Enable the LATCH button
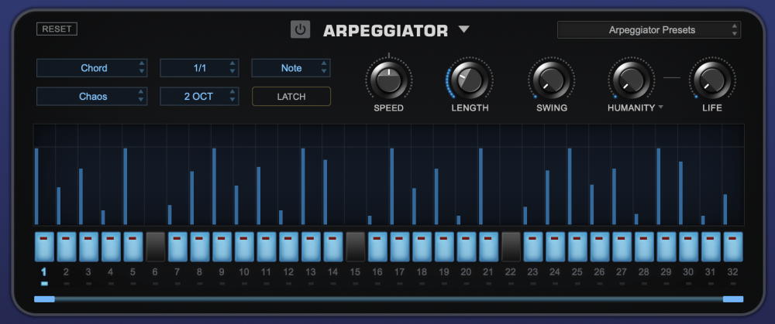Image resolution: width=775 pixels, height=324 pixels. [x=291, y=97]
